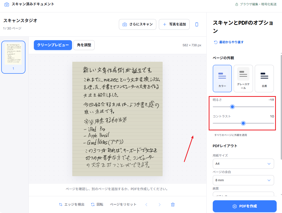Image resolution: width=282 pixels, height=213 pixels.
Task: Click ブラウザ編集・暗号化転送 text
Action: 258,4
